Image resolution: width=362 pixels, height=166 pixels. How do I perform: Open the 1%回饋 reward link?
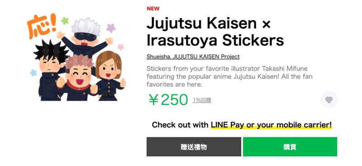coord(202,100)
